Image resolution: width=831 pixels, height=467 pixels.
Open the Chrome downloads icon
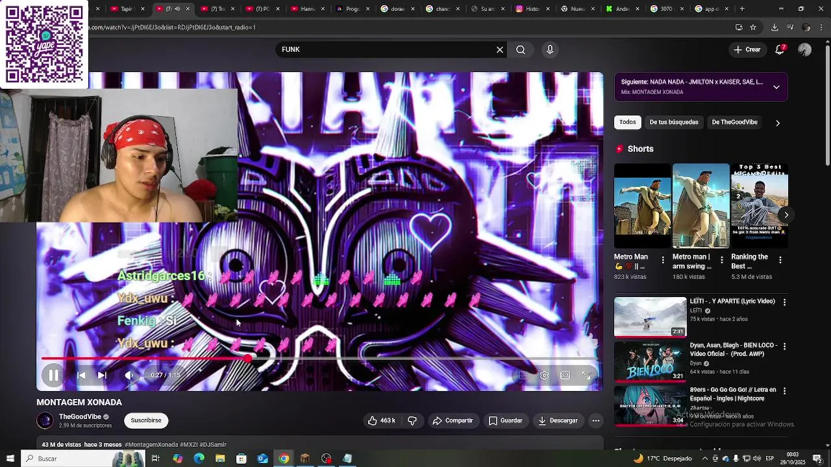775,27
